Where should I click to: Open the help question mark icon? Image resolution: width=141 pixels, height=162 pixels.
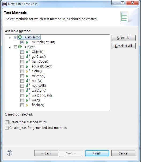click(9, 153)
